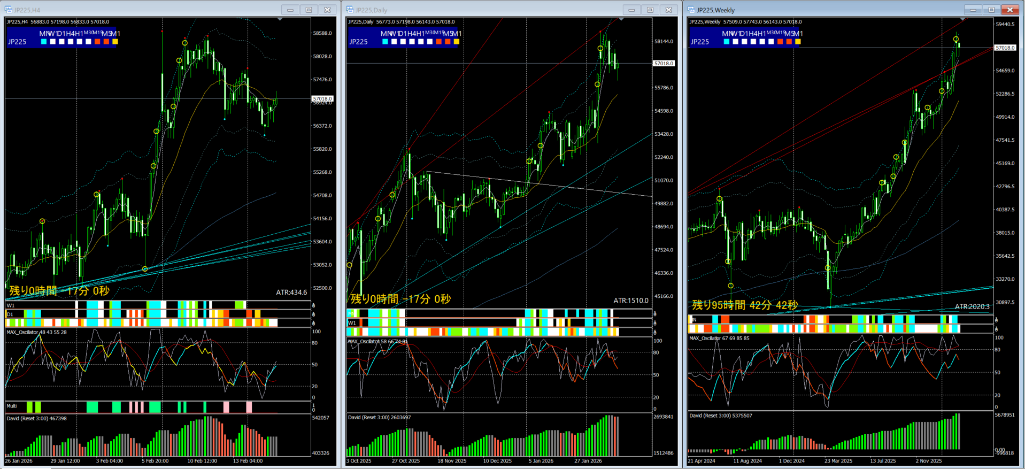Click MAX_Oscillator 67 69 85 85 label
Screen dimensions: 1025x469
(720, 338)
